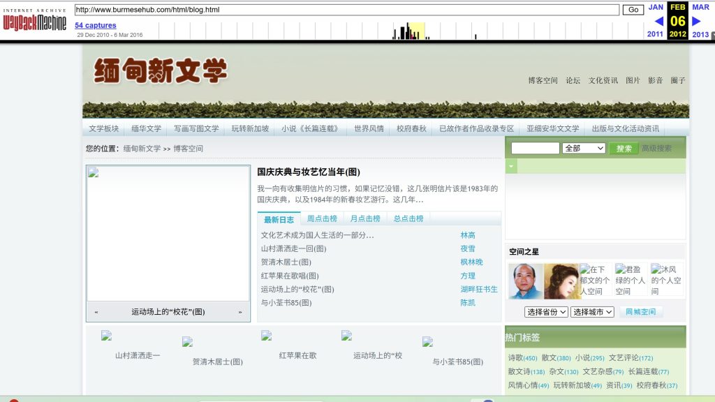Go to next capture arrow (Mar 2013)

tap(696, 21)
